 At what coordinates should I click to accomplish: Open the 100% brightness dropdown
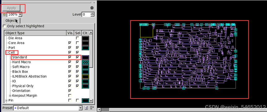pos(20,15)
